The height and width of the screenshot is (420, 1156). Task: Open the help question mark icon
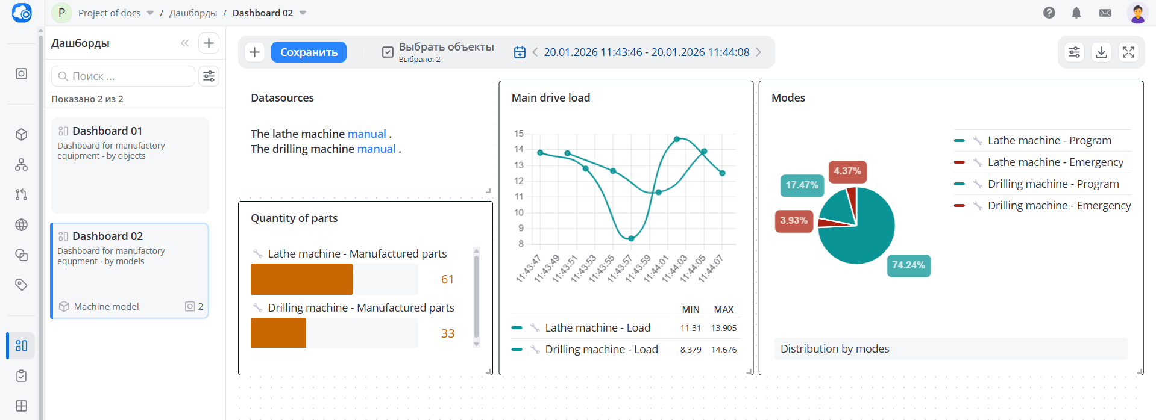click(1049, 13)
